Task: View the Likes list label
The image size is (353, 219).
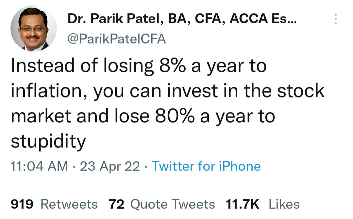Action: click(x=284, y=204)
